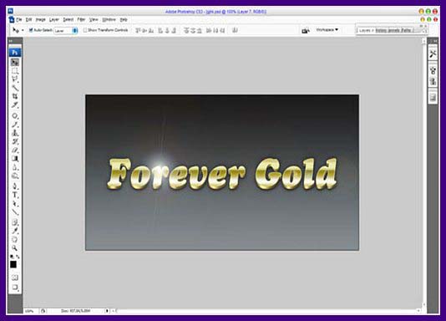Select the Notes tool
446x321 pixels.
[x=15, y=222]
